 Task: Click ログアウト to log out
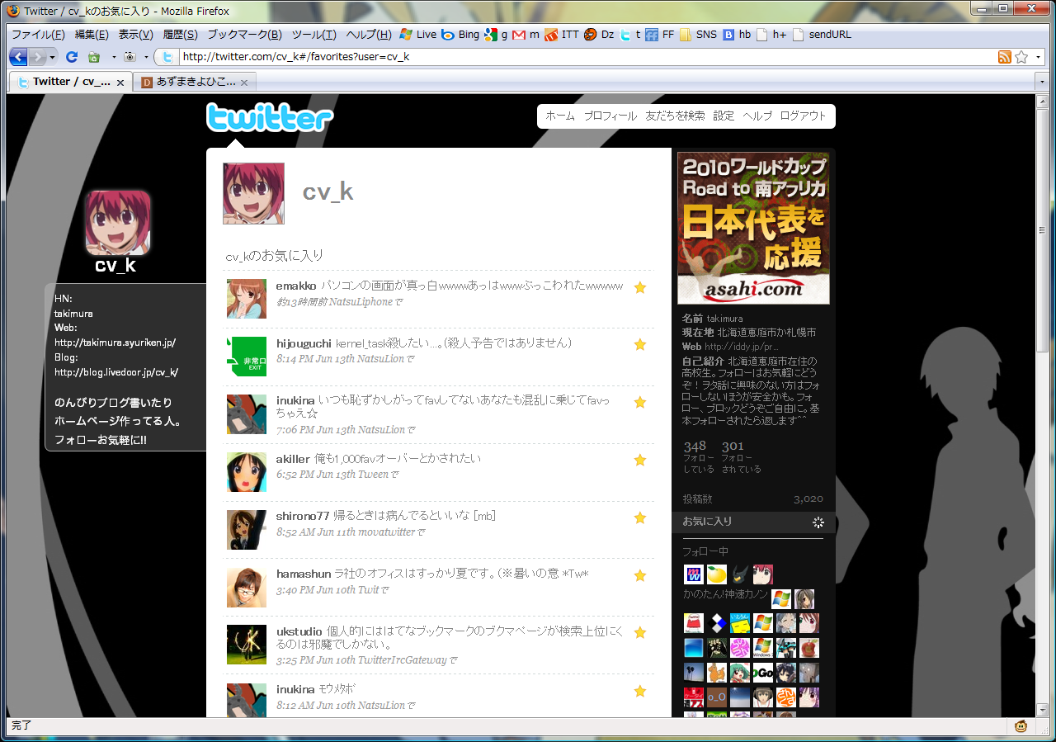pos(803,116)
